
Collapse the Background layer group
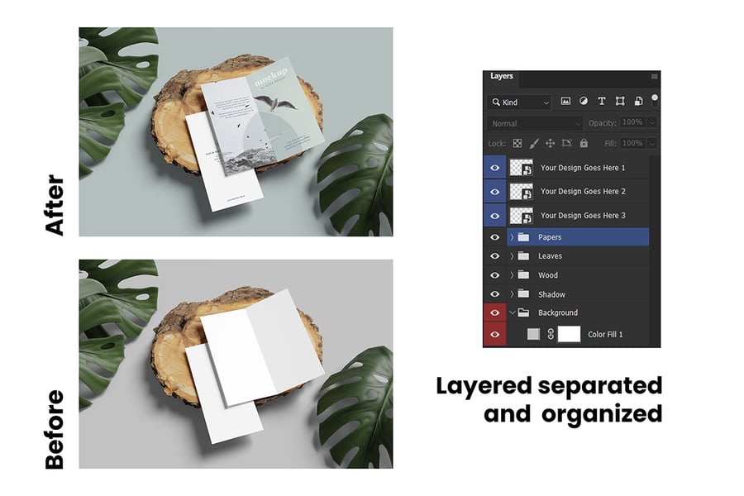click(512, 313)
